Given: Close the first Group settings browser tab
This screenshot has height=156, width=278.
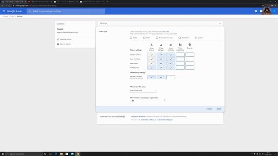Looking at the screenshot, I should (x=25, y=2).
